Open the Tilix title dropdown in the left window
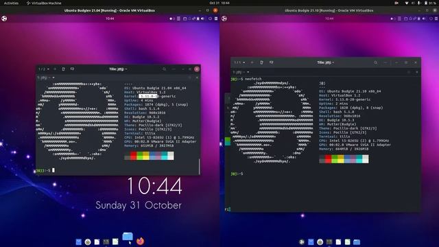439x247 pixels. [x=118, y=69]
